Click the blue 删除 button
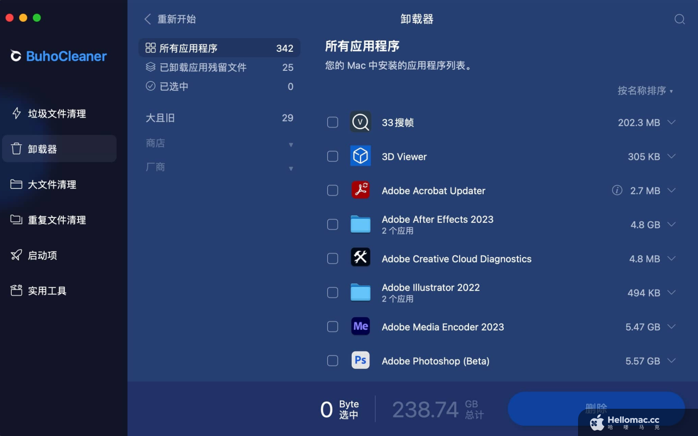This screenshot has height=436, width=698. (596, 409)
